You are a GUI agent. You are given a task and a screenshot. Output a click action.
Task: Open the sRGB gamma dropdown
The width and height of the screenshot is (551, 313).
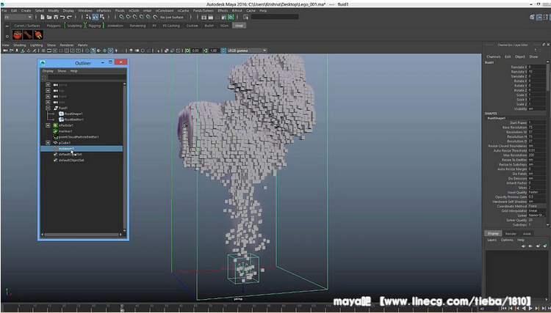tap(247, 51)
